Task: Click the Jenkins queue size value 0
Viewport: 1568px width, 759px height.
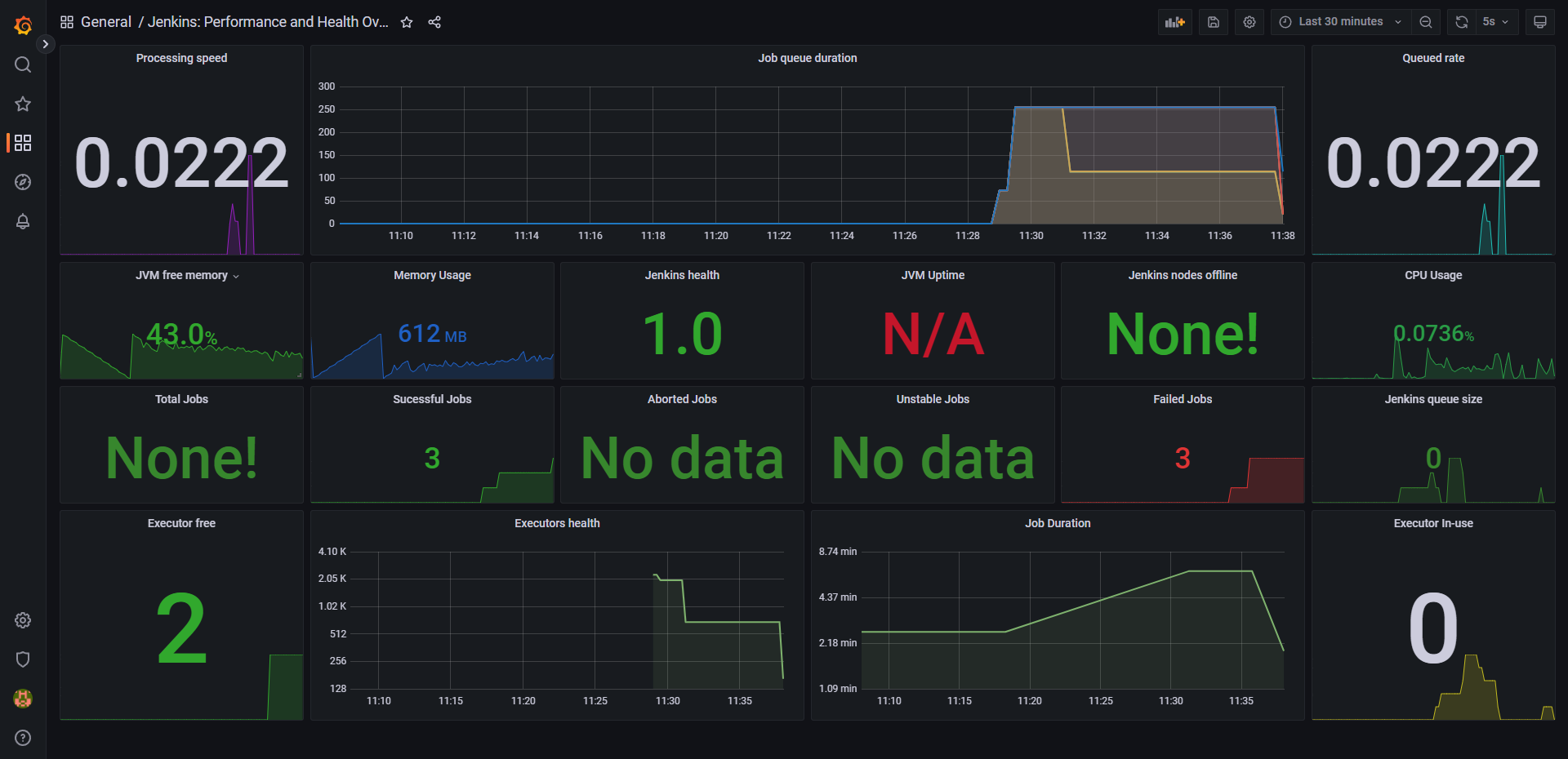Action: [1433, 458]
